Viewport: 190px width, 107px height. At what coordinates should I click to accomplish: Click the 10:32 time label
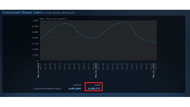tap(65, 66)
